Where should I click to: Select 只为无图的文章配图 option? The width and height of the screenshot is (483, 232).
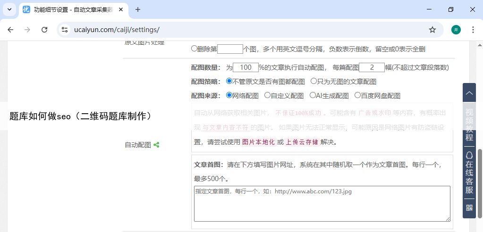click(314, 82)
